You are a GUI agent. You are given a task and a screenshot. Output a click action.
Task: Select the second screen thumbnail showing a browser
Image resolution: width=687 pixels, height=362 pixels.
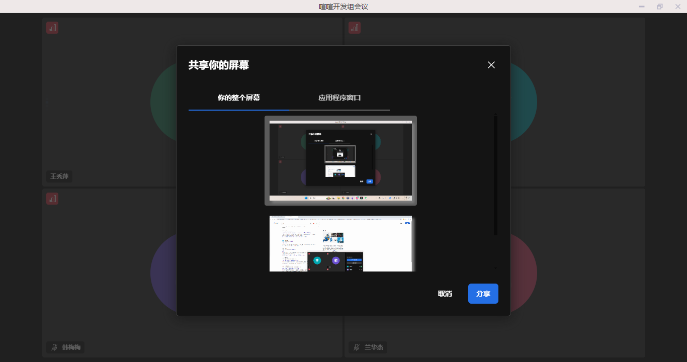click(x=340, y=244)
